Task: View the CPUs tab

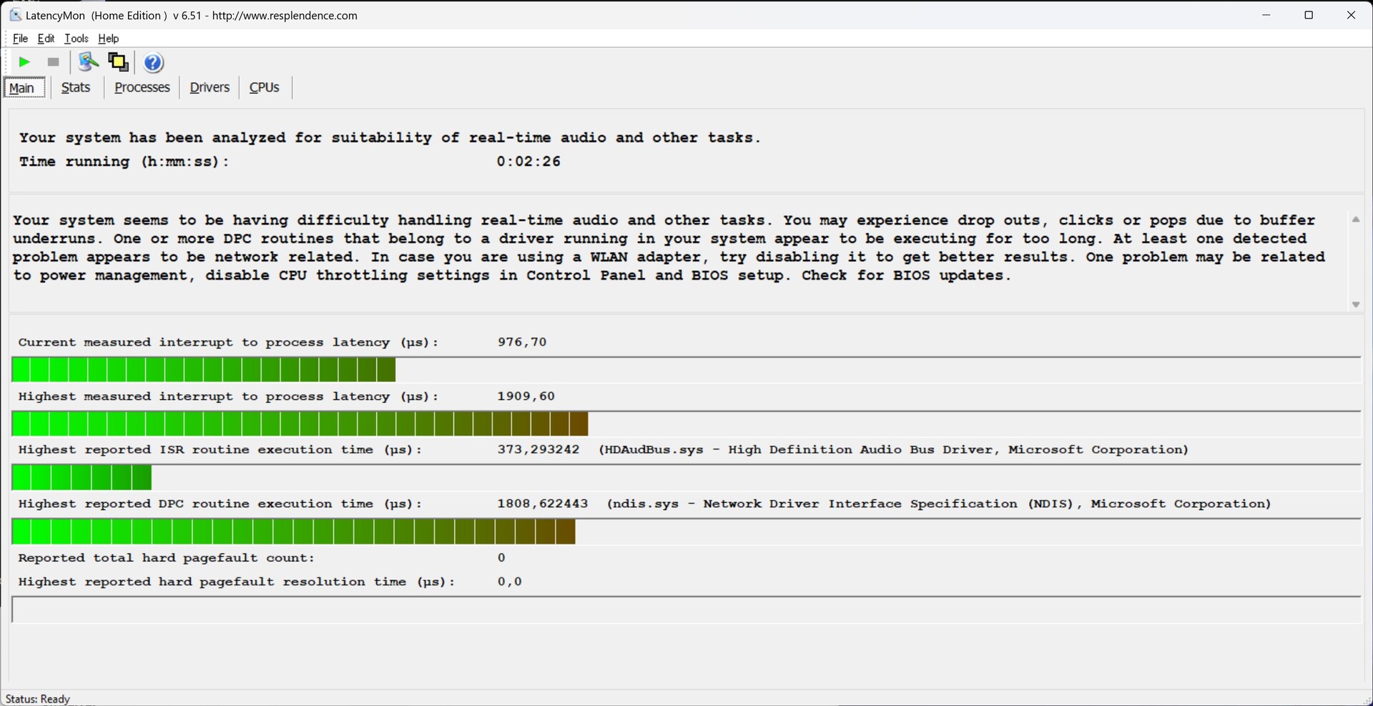Action: 264,87
